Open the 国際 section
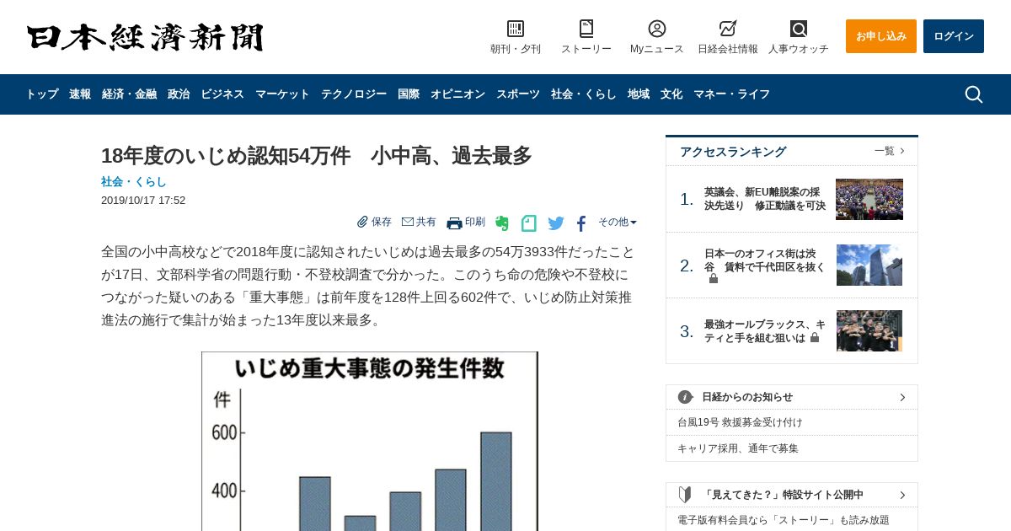 (x=409, y=94)
